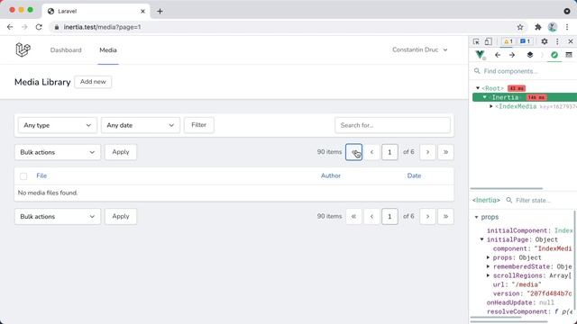
Task: Focus the Filter state field
Action: [538, 200]
